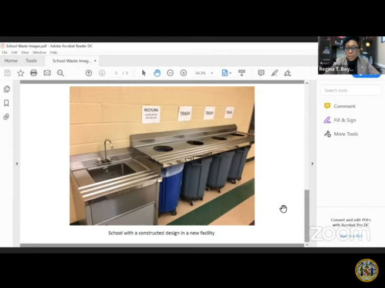The width and height of the screenshot is (385, 288).
Task: Open the Find text magnifier
Action: point(60,73)
